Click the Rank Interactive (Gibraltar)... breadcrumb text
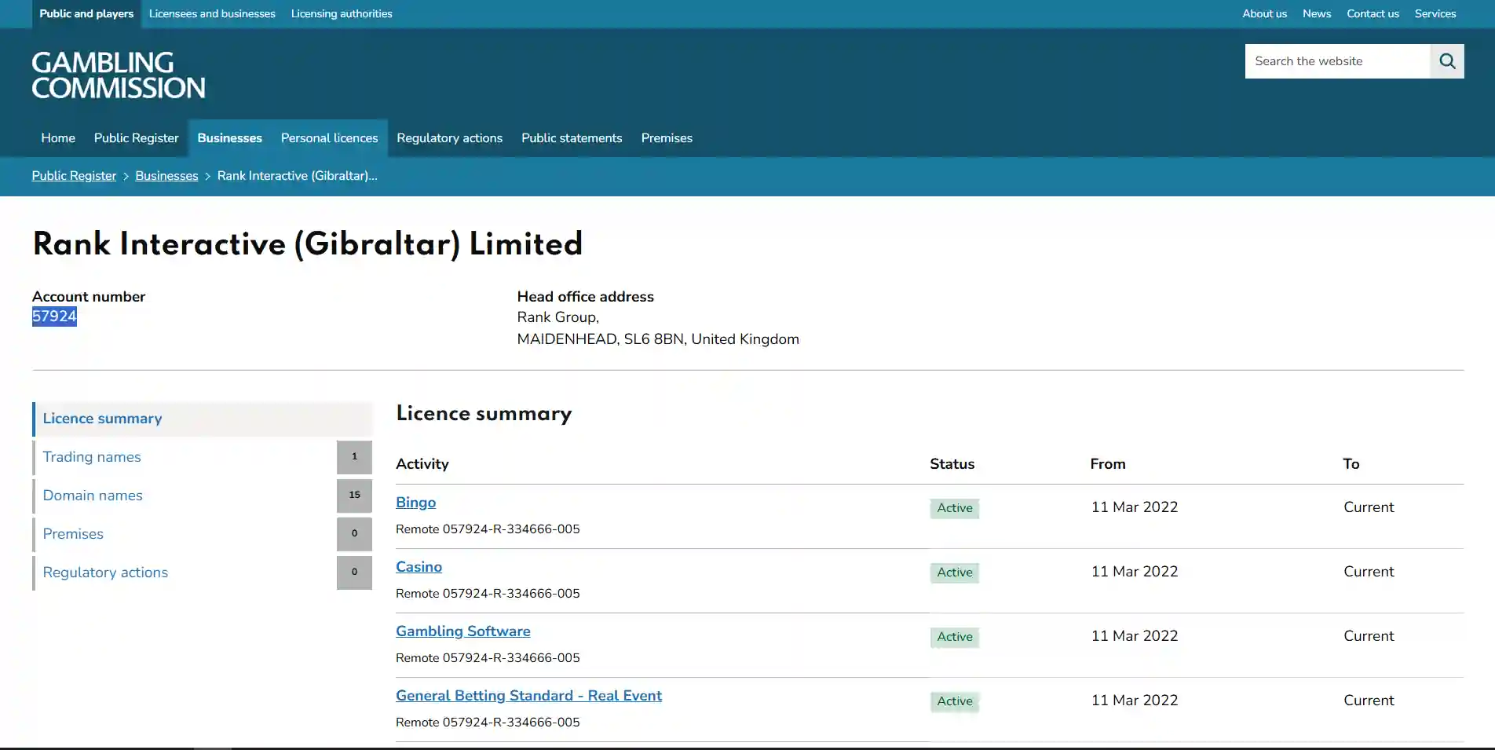Viewport: 1495px width, 750px height. pyautogui.click(x=298, y=176)
